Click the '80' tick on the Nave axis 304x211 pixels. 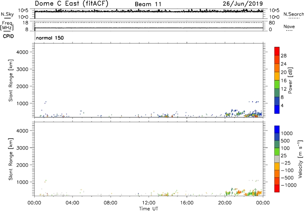(x=272, y=23)
